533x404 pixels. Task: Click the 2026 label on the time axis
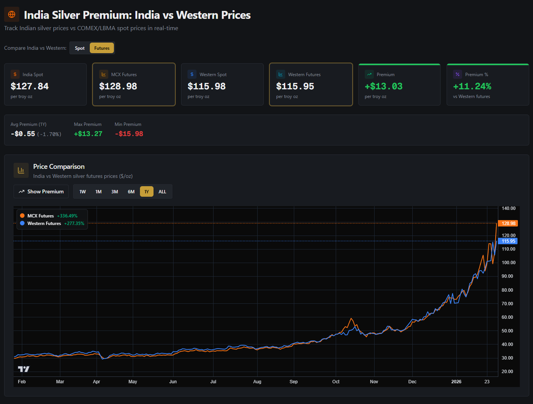[456, 381]
